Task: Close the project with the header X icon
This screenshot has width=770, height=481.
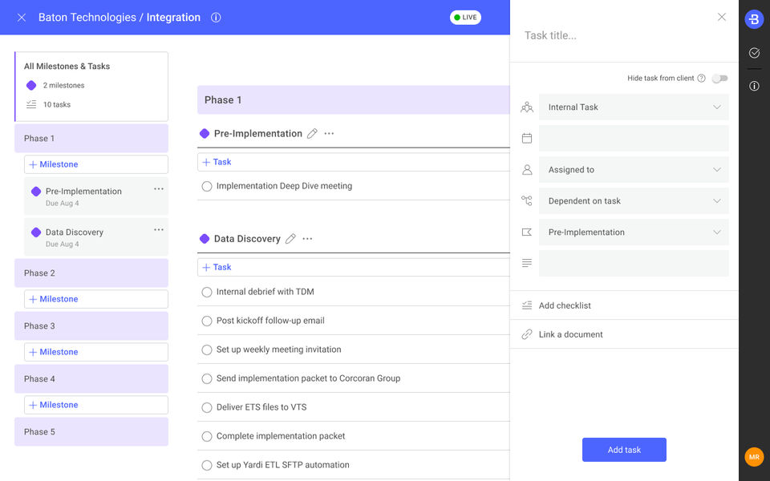Action: (x=22, y=18)
